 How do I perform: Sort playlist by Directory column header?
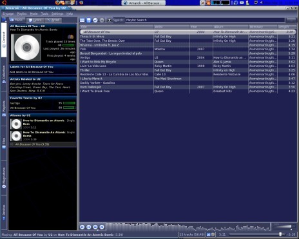coord(262,27)
